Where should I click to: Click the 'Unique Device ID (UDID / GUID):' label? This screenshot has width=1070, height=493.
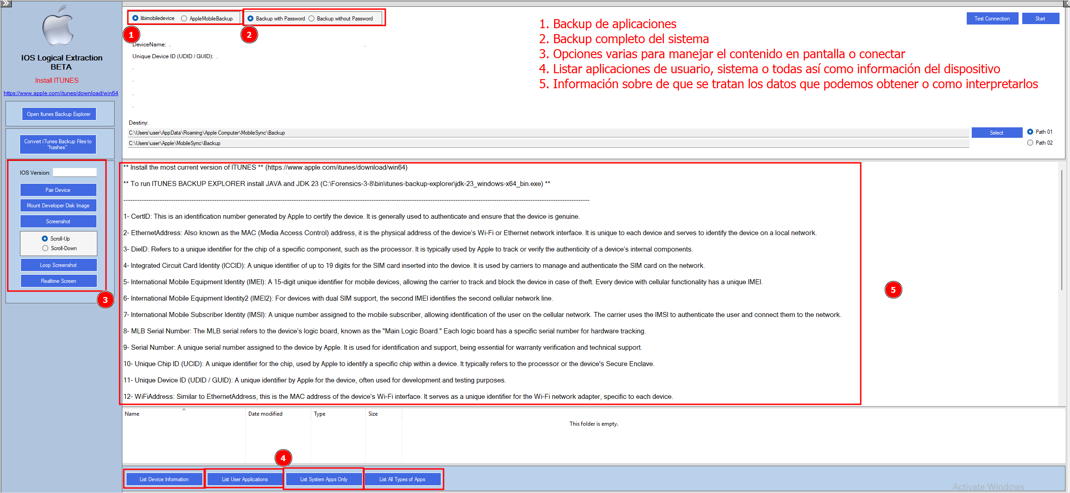coord(173,56)
